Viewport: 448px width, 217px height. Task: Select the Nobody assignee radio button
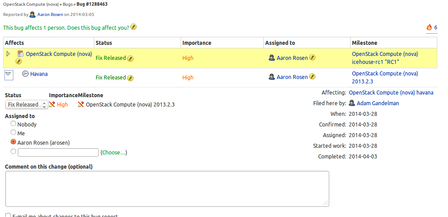[14, 124]
